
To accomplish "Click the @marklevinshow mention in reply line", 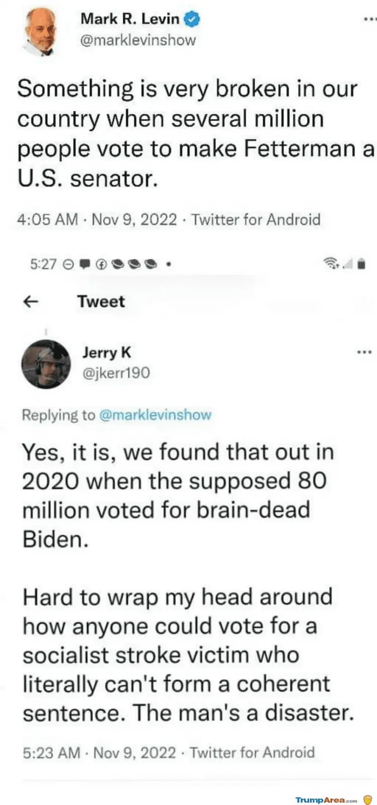I will pos(156,415).
